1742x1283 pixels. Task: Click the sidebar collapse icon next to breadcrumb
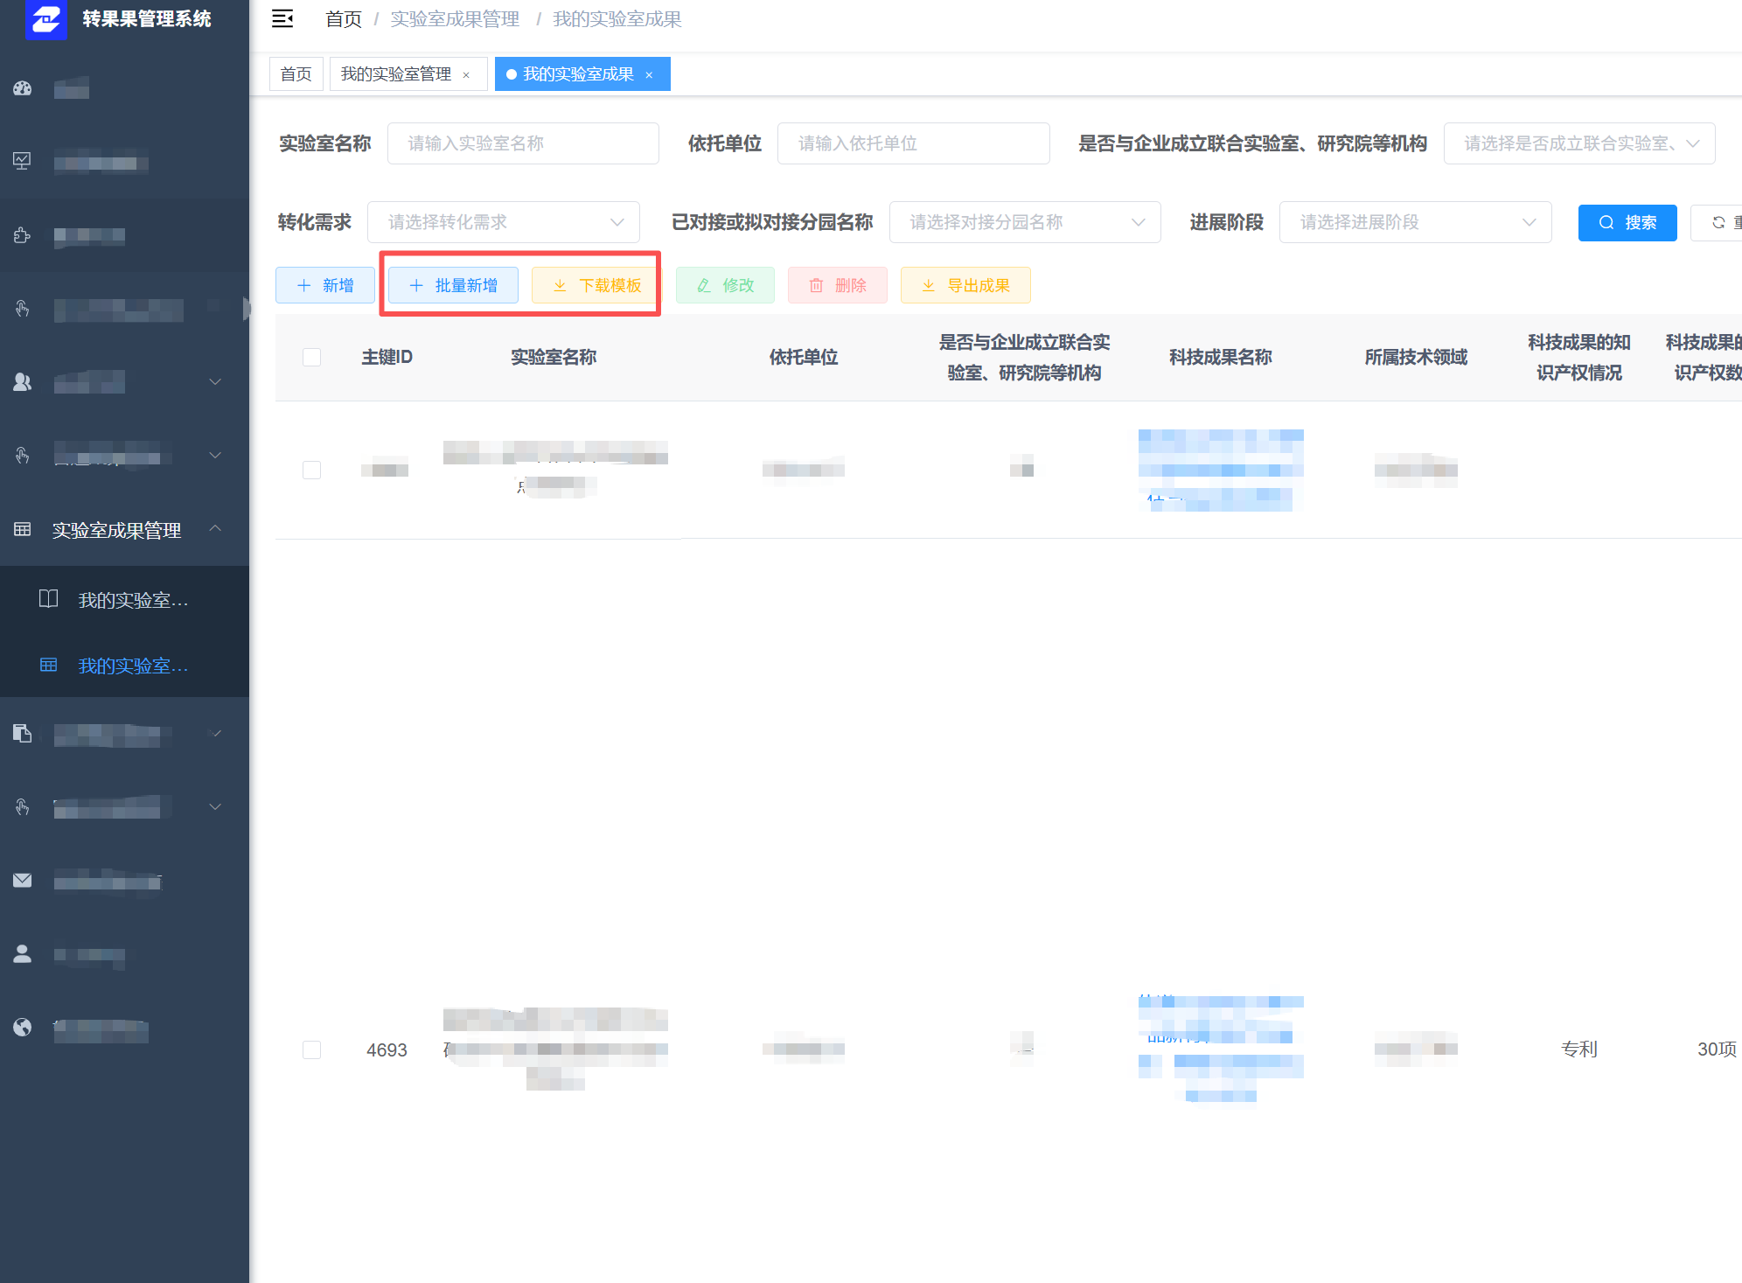(282, 18)
